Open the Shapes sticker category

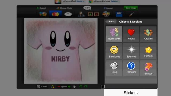pyautogui.click(x=148, y=68)
